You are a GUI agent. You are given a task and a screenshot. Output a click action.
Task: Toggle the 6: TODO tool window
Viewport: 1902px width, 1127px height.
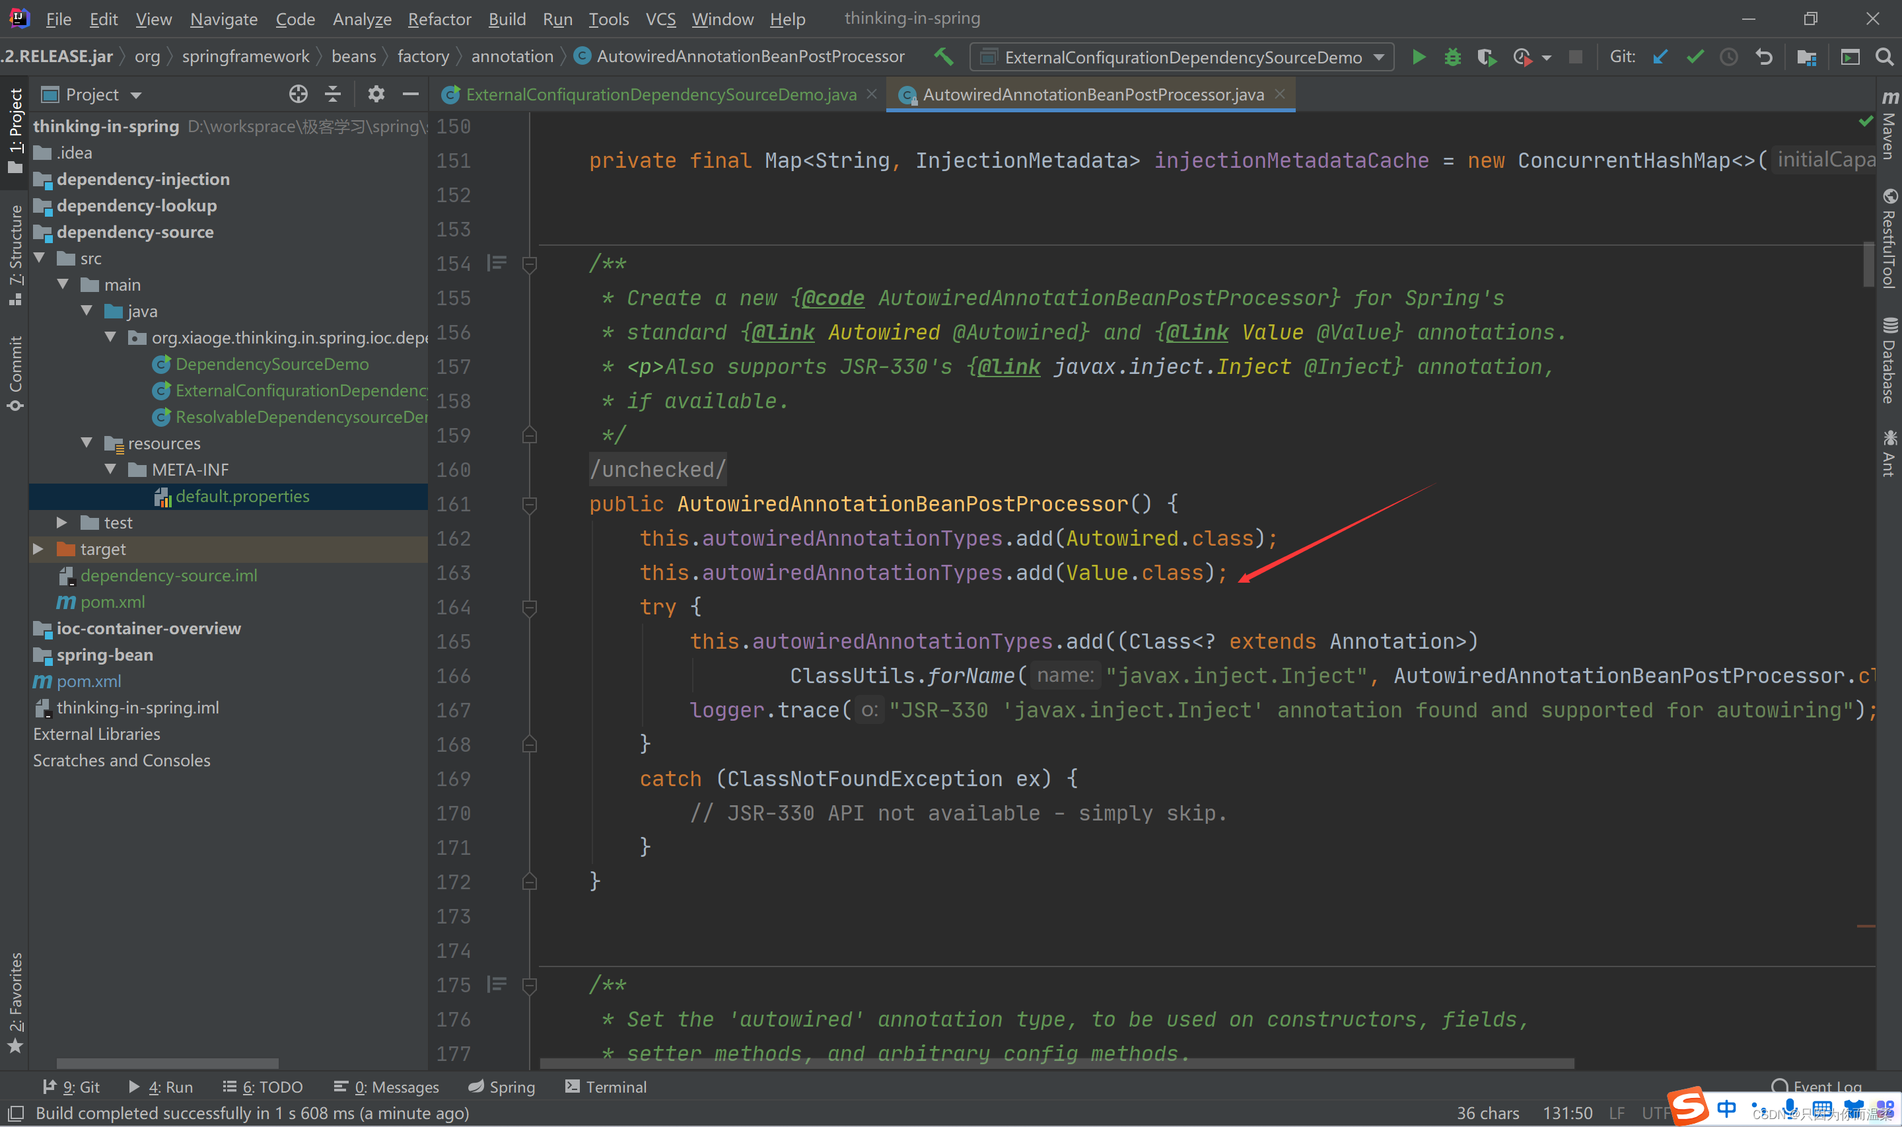pyautogui.click(x=263, y=1087)
